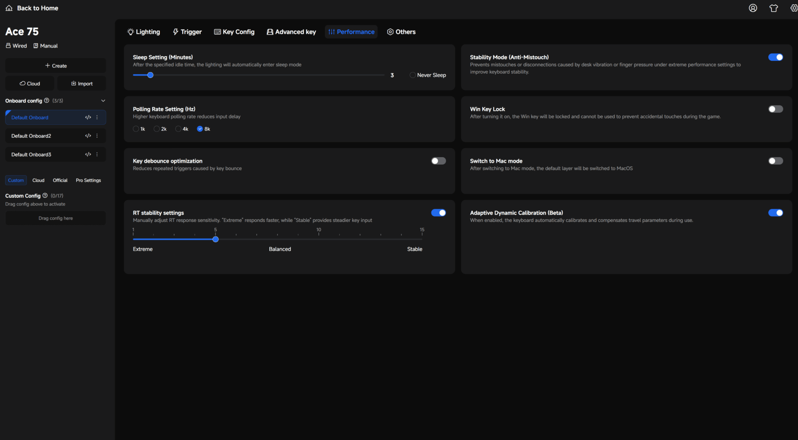
Task: Click the Import button
Action: coord(82,83)
